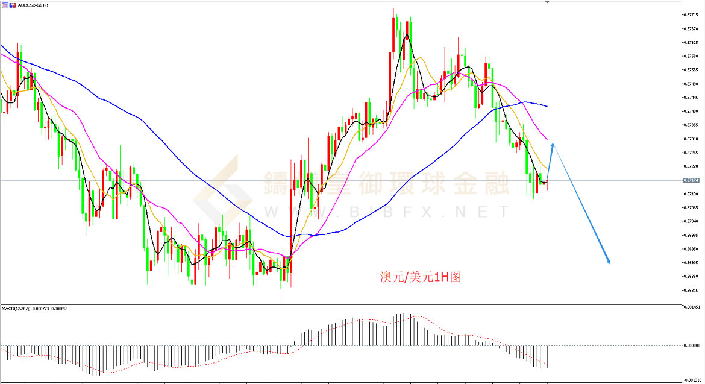The width and height of the screenshot is (705, 384).
Task: Select the current price label 0.67174
Action: (691, 180)
